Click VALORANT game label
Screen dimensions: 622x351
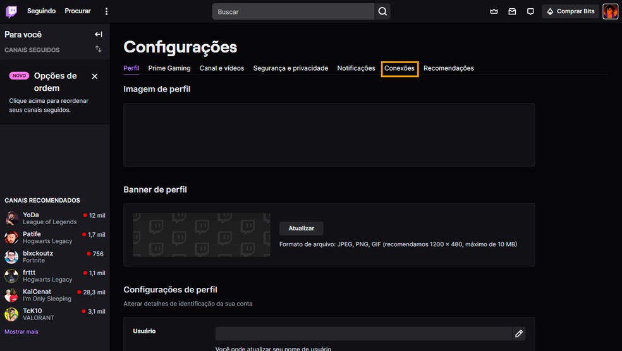coord(39,318)
